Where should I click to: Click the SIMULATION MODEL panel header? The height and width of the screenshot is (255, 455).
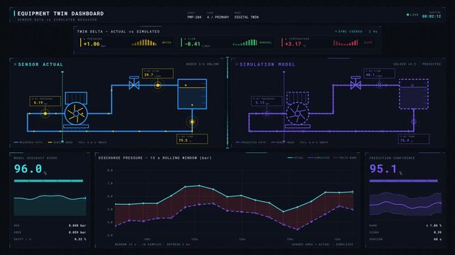coord(268,64)
